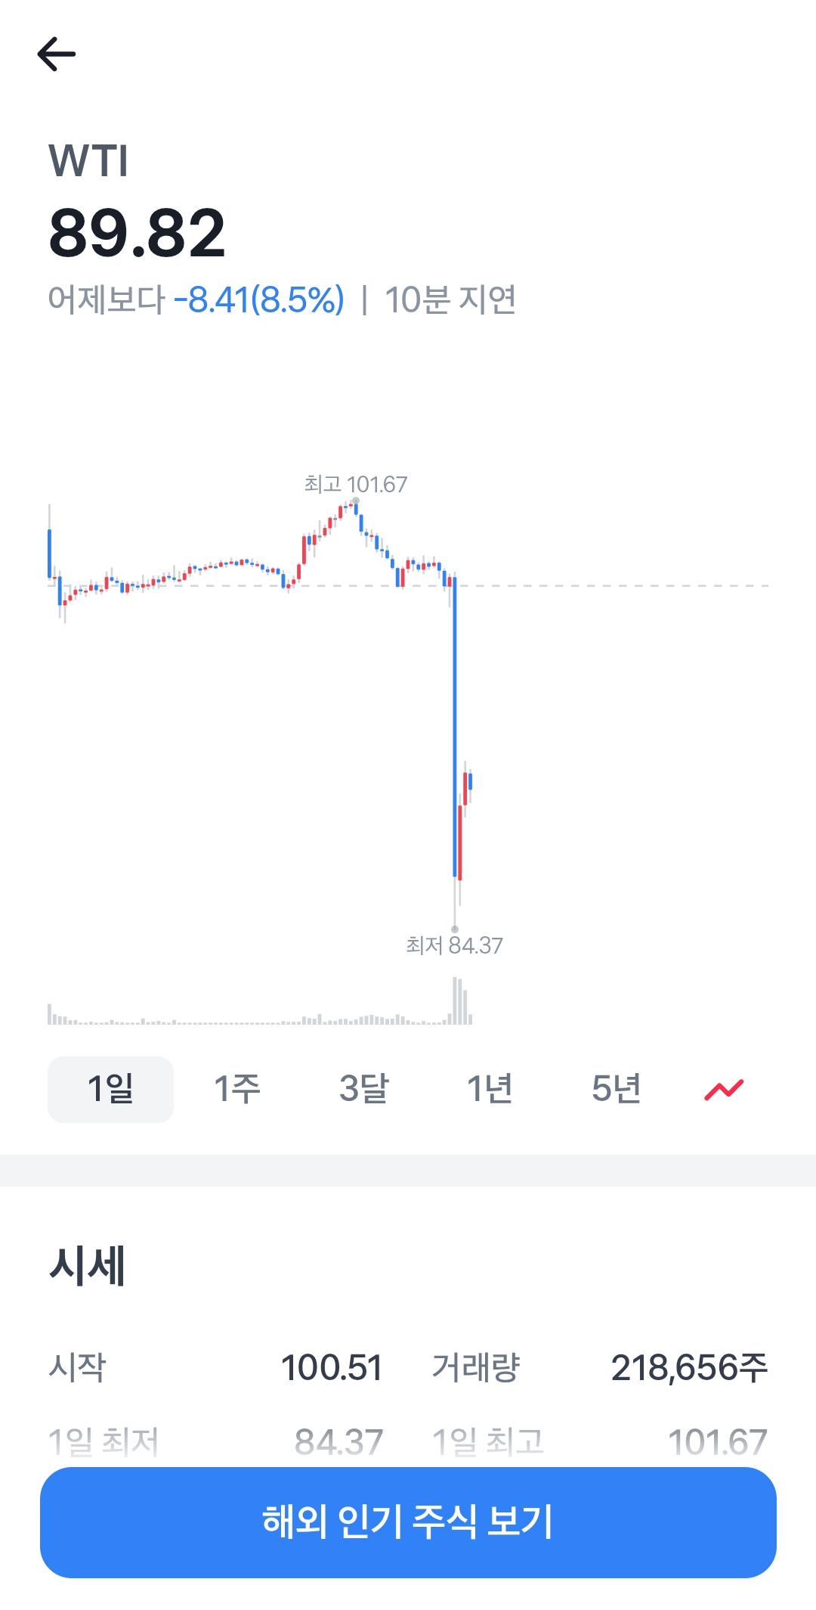Tap the WTI title text
Screen dimensions: 816x1610
(x=88, y=161)
